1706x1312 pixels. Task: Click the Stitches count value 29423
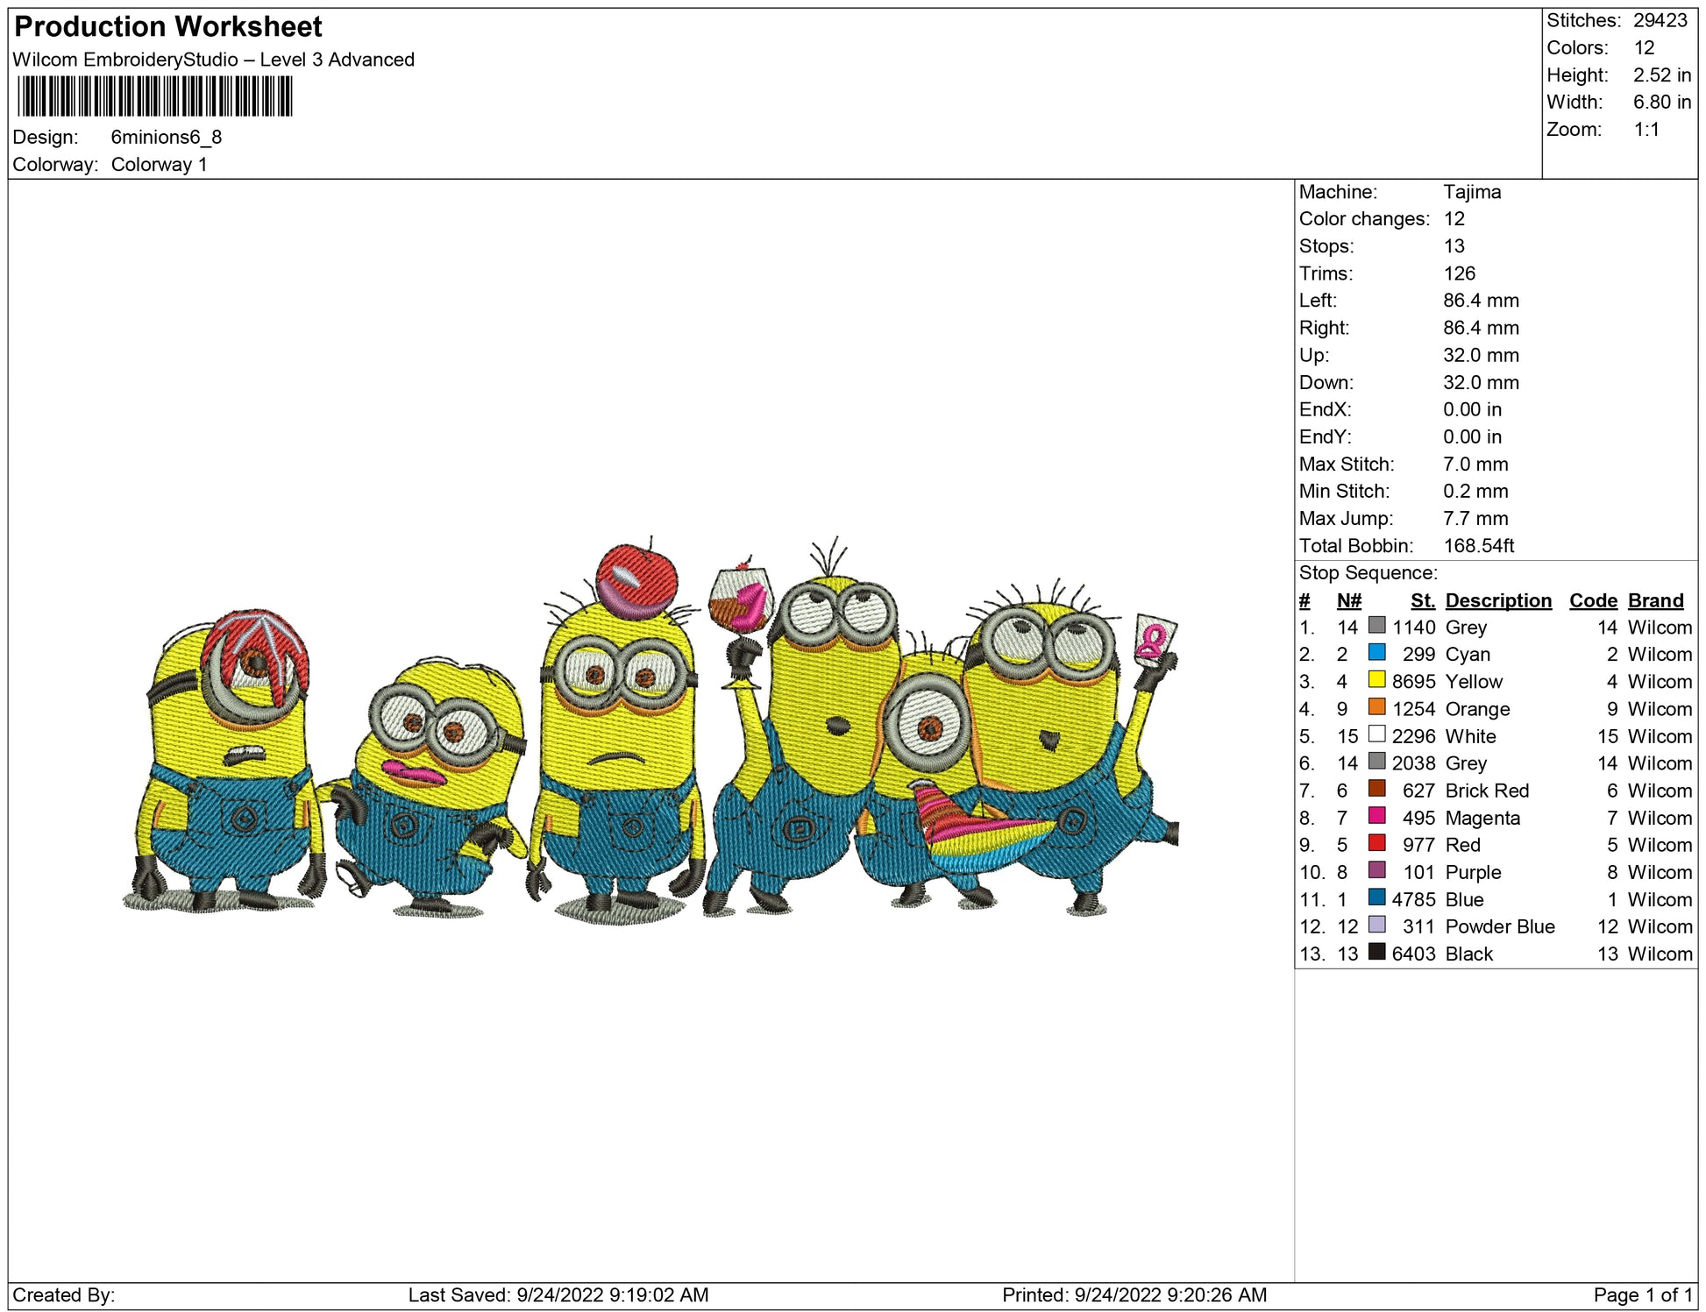tap(1660, 20)
